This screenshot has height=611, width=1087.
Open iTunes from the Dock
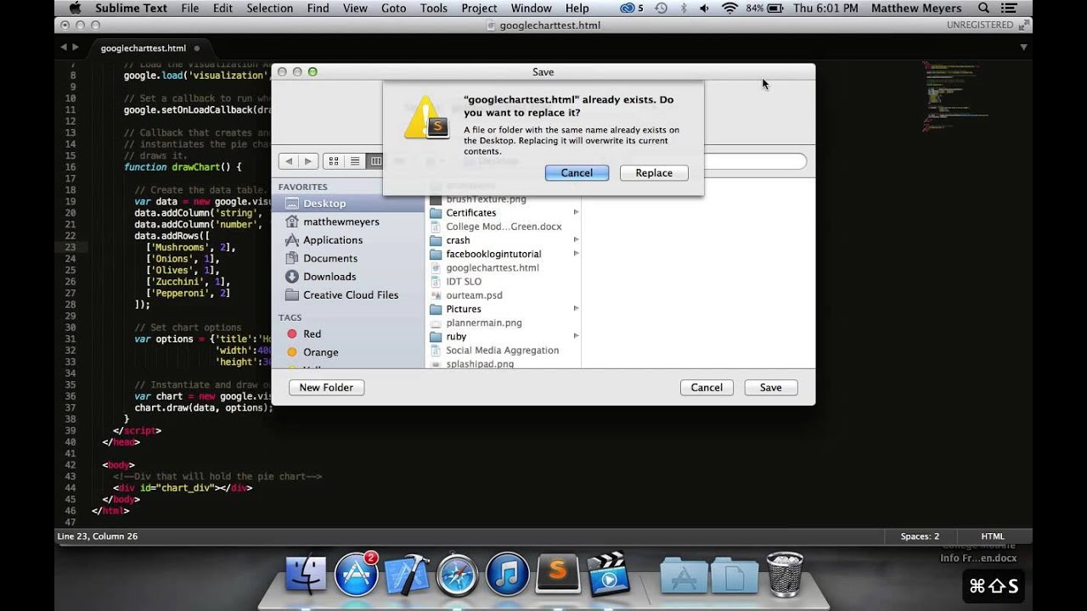(x=508, y=575)
